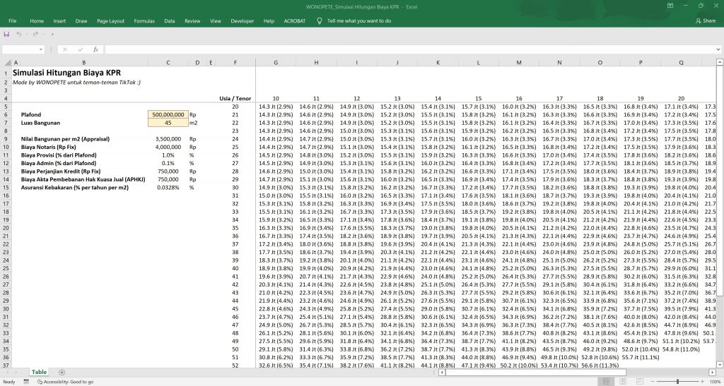Open the Page Layout ribbon tab

coord(110,21)
